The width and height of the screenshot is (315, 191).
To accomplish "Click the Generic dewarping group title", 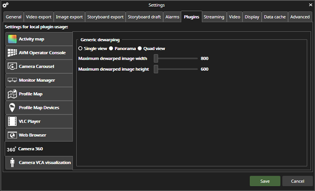I will (100, 40).
